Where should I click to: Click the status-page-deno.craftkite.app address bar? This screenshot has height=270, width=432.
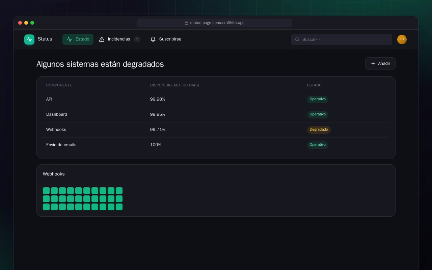[215, 23]
